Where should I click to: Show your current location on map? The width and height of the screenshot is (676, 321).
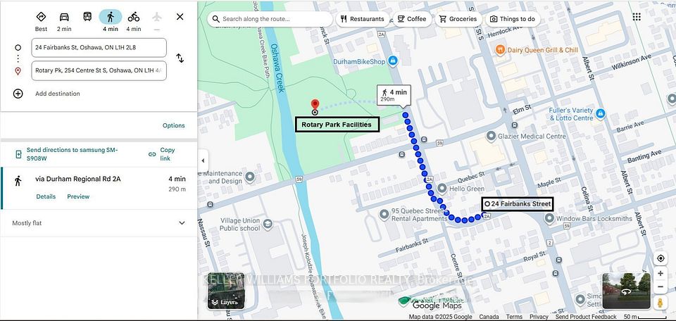point(661,258)
